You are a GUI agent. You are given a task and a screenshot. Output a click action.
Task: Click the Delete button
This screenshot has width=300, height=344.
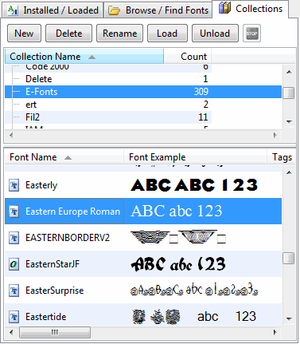pos(68,34)
